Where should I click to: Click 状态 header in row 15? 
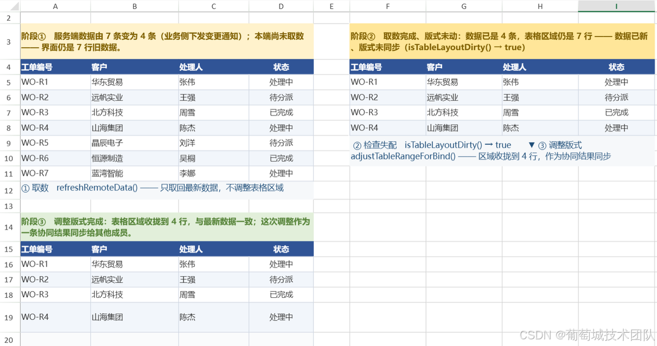281,249
